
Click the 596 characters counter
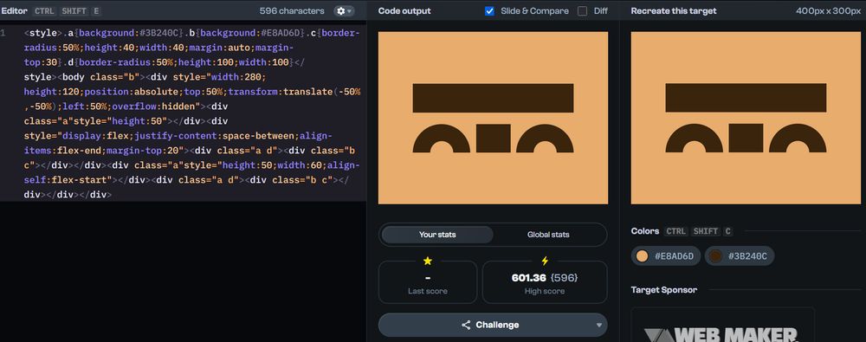point(292,11)
